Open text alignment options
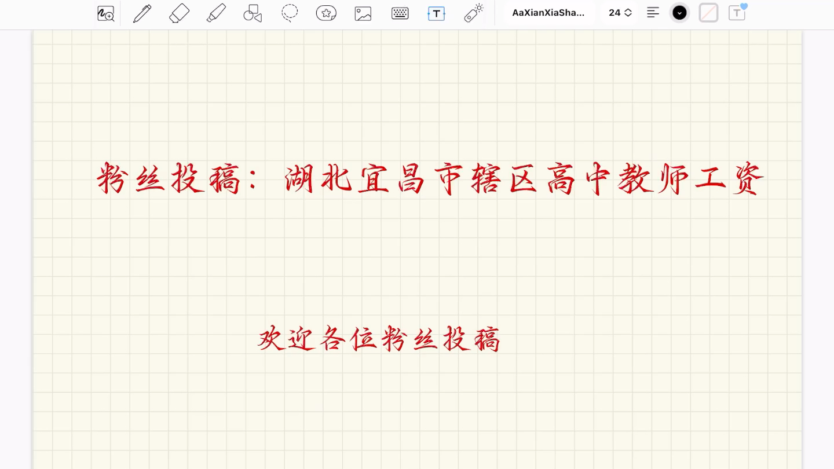This screenshot has width=834, height=469. click(x=653, y=13)
